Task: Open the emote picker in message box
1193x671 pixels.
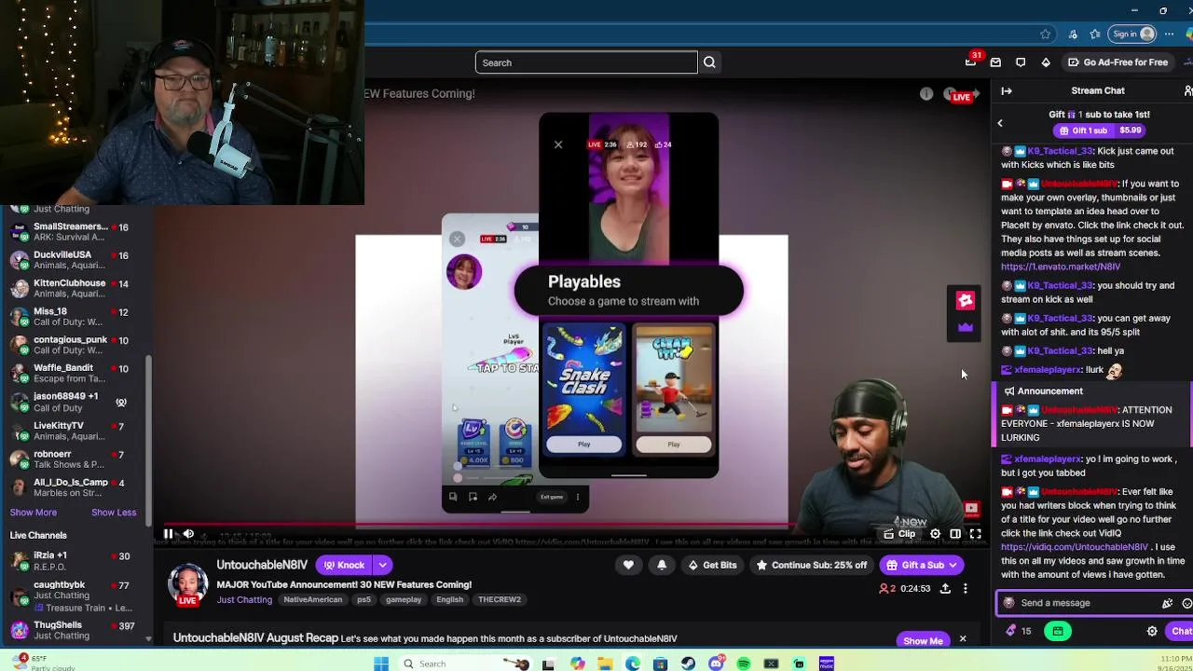Action: point(1186,603)
